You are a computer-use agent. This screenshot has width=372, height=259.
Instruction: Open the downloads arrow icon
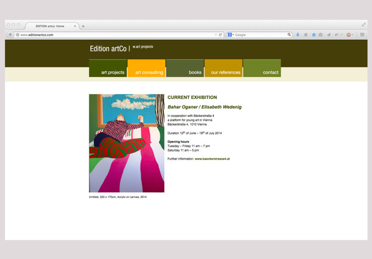coord(298,35)
